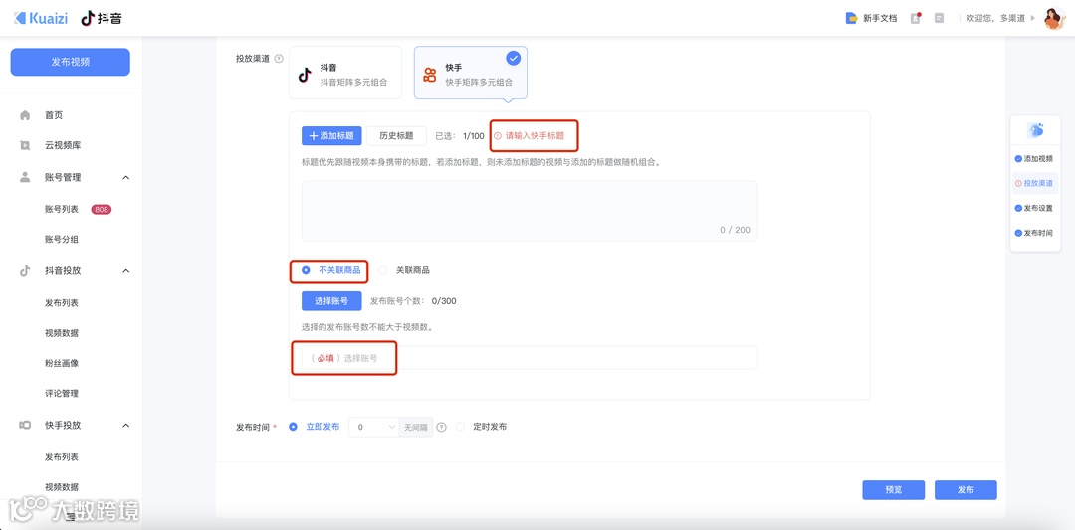Click the Douyin icon in channel card
Screen dimensions: 1075x530
pos(306,75)
